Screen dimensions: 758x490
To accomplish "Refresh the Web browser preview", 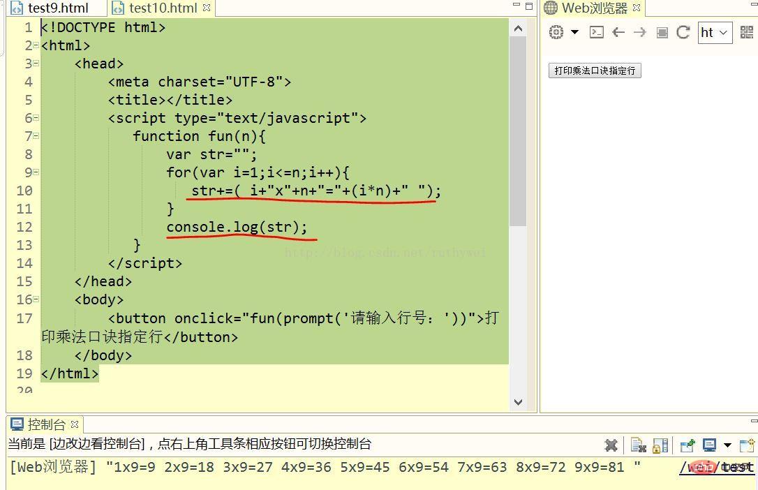I will 683,32.
